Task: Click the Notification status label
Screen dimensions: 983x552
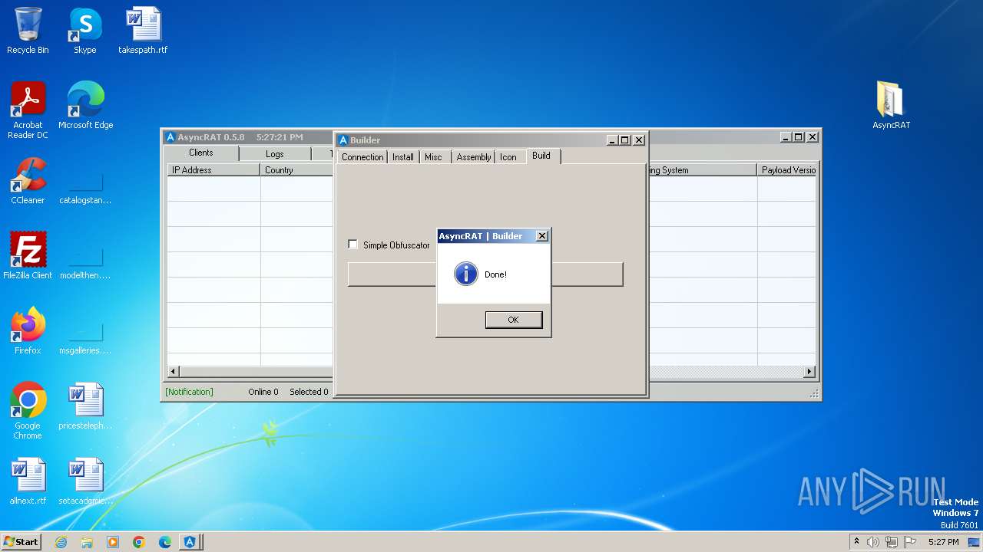Action: (x=189, y=392)
